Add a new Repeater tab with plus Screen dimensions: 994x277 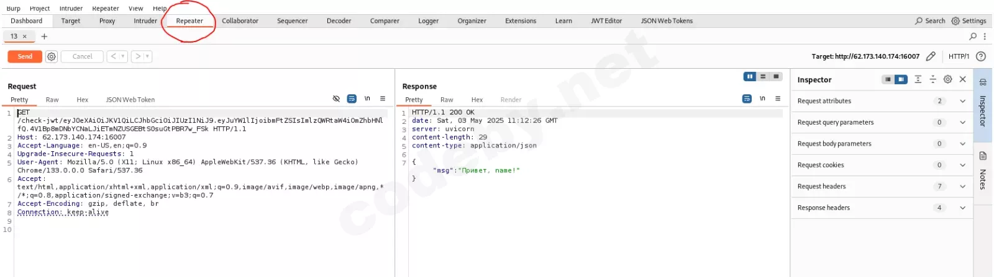point(44,36)
